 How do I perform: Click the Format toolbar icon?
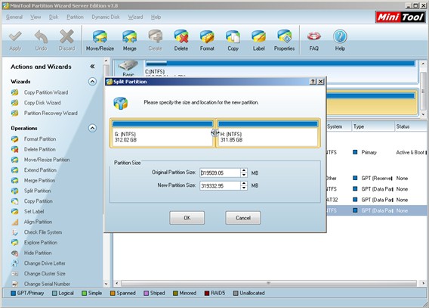pos(207,41)
